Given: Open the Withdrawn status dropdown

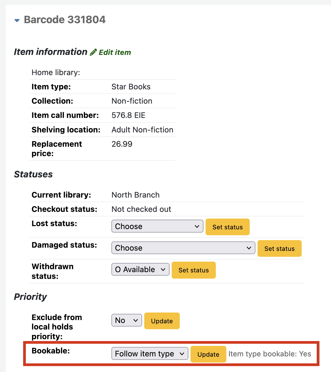Looking at the screenshot, I should click(x=140, y=269).
